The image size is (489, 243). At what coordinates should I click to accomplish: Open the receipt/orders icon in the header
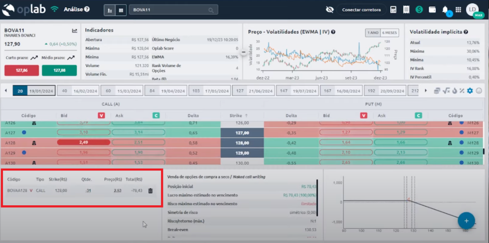pos(406,10)
